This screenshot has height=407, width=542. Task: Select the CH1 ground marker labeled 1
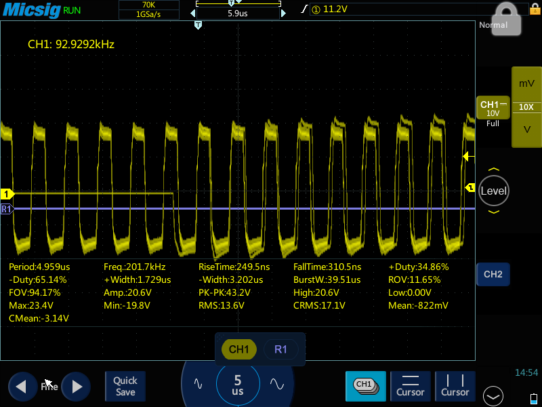pos(7,194)
